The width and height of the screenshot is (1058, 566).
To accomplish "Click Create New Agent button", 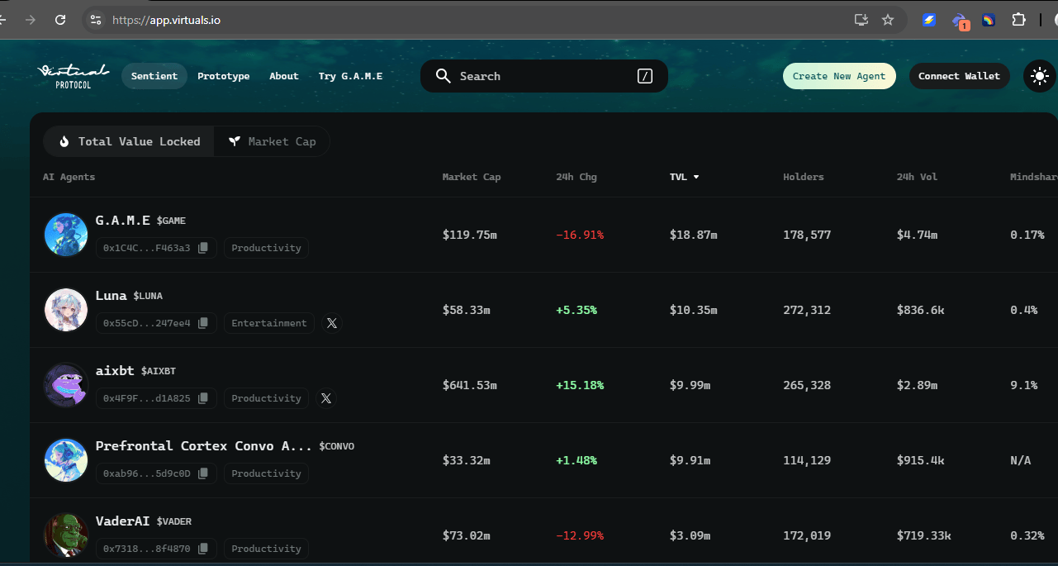I will pyautogui.click(x=839, y=76).
